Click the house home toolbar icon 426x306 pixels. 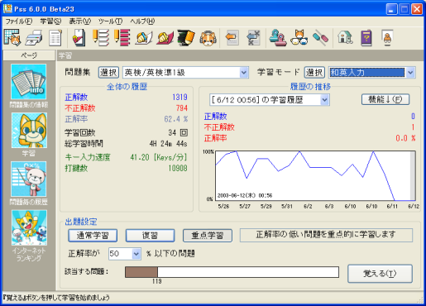click(x=345, y=37)
